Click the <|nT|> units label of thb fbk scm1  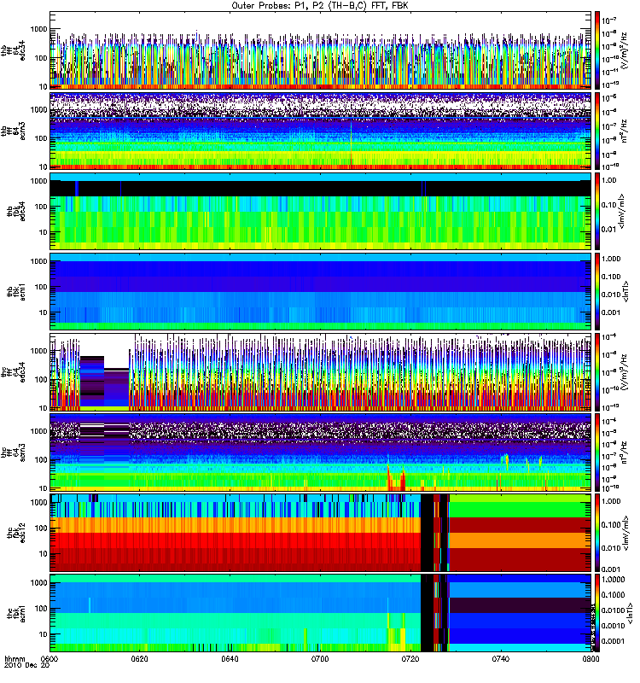(x=626, y=291)
